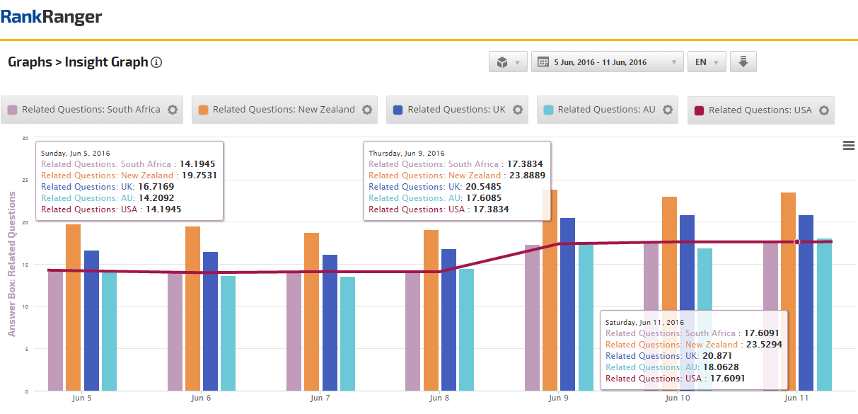Click the info icon beside Insight Graph
The width and height of the screenshot is (858, 414).
(157, 62)
